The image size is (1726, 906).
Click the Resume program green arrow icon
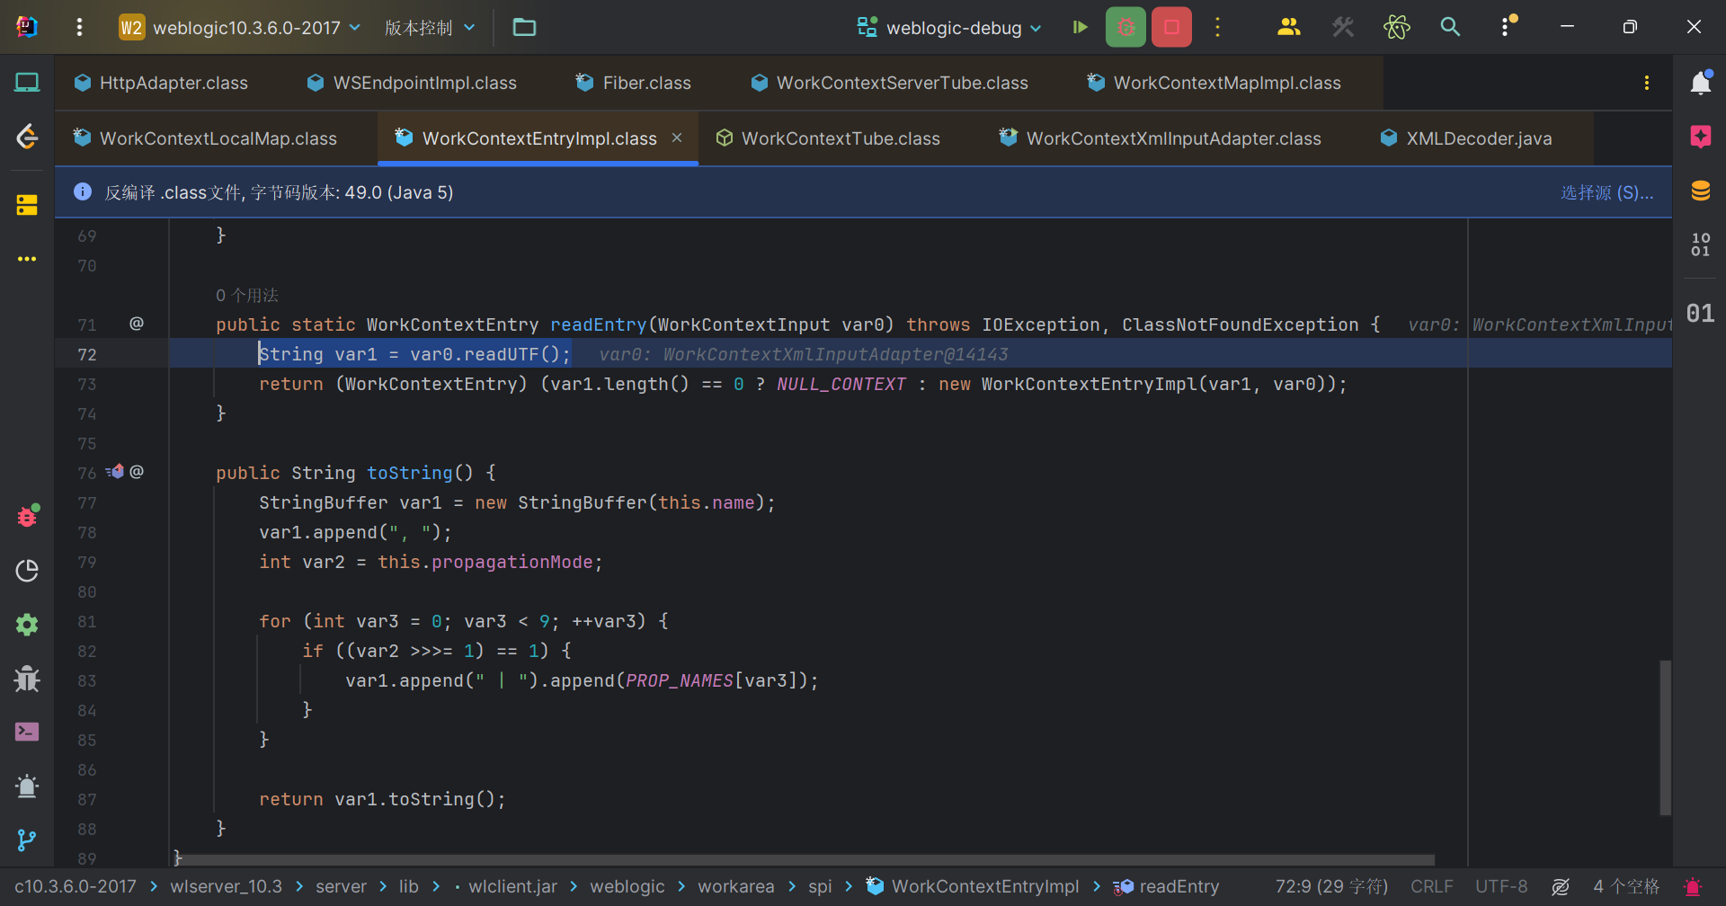(x=1081, y=27)
